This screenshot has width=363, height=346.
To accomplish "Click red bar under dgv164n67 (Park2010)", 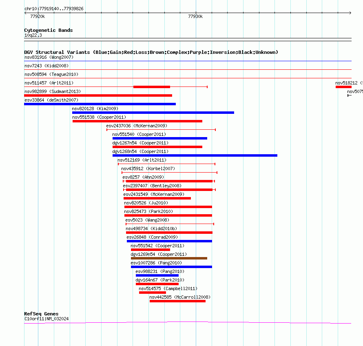I will 157,284.
